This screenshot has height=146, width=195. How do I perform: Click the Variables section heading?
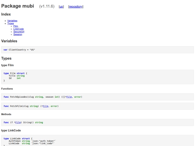click(x=9, y=41)
